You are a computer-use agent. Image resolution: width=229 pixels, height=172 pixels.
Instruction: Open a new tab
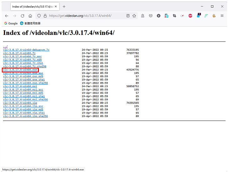64,7
